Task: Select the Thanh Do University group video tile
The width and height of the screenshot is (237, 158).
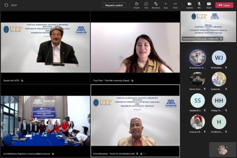Action: tap(45, 120)
